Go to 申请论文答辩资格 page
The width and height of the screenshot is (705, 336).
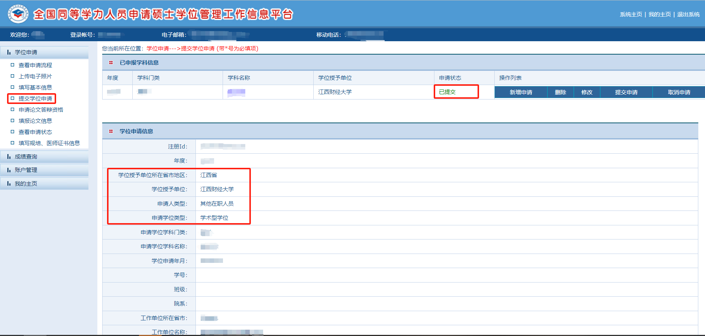point(41,110)
